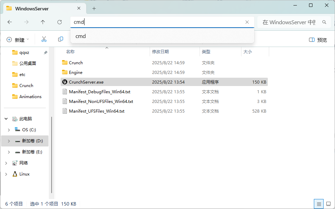Viewport: 335px width, 209px height.
Task: Click the Up directory arrow
Action: [x=43, y=22]
